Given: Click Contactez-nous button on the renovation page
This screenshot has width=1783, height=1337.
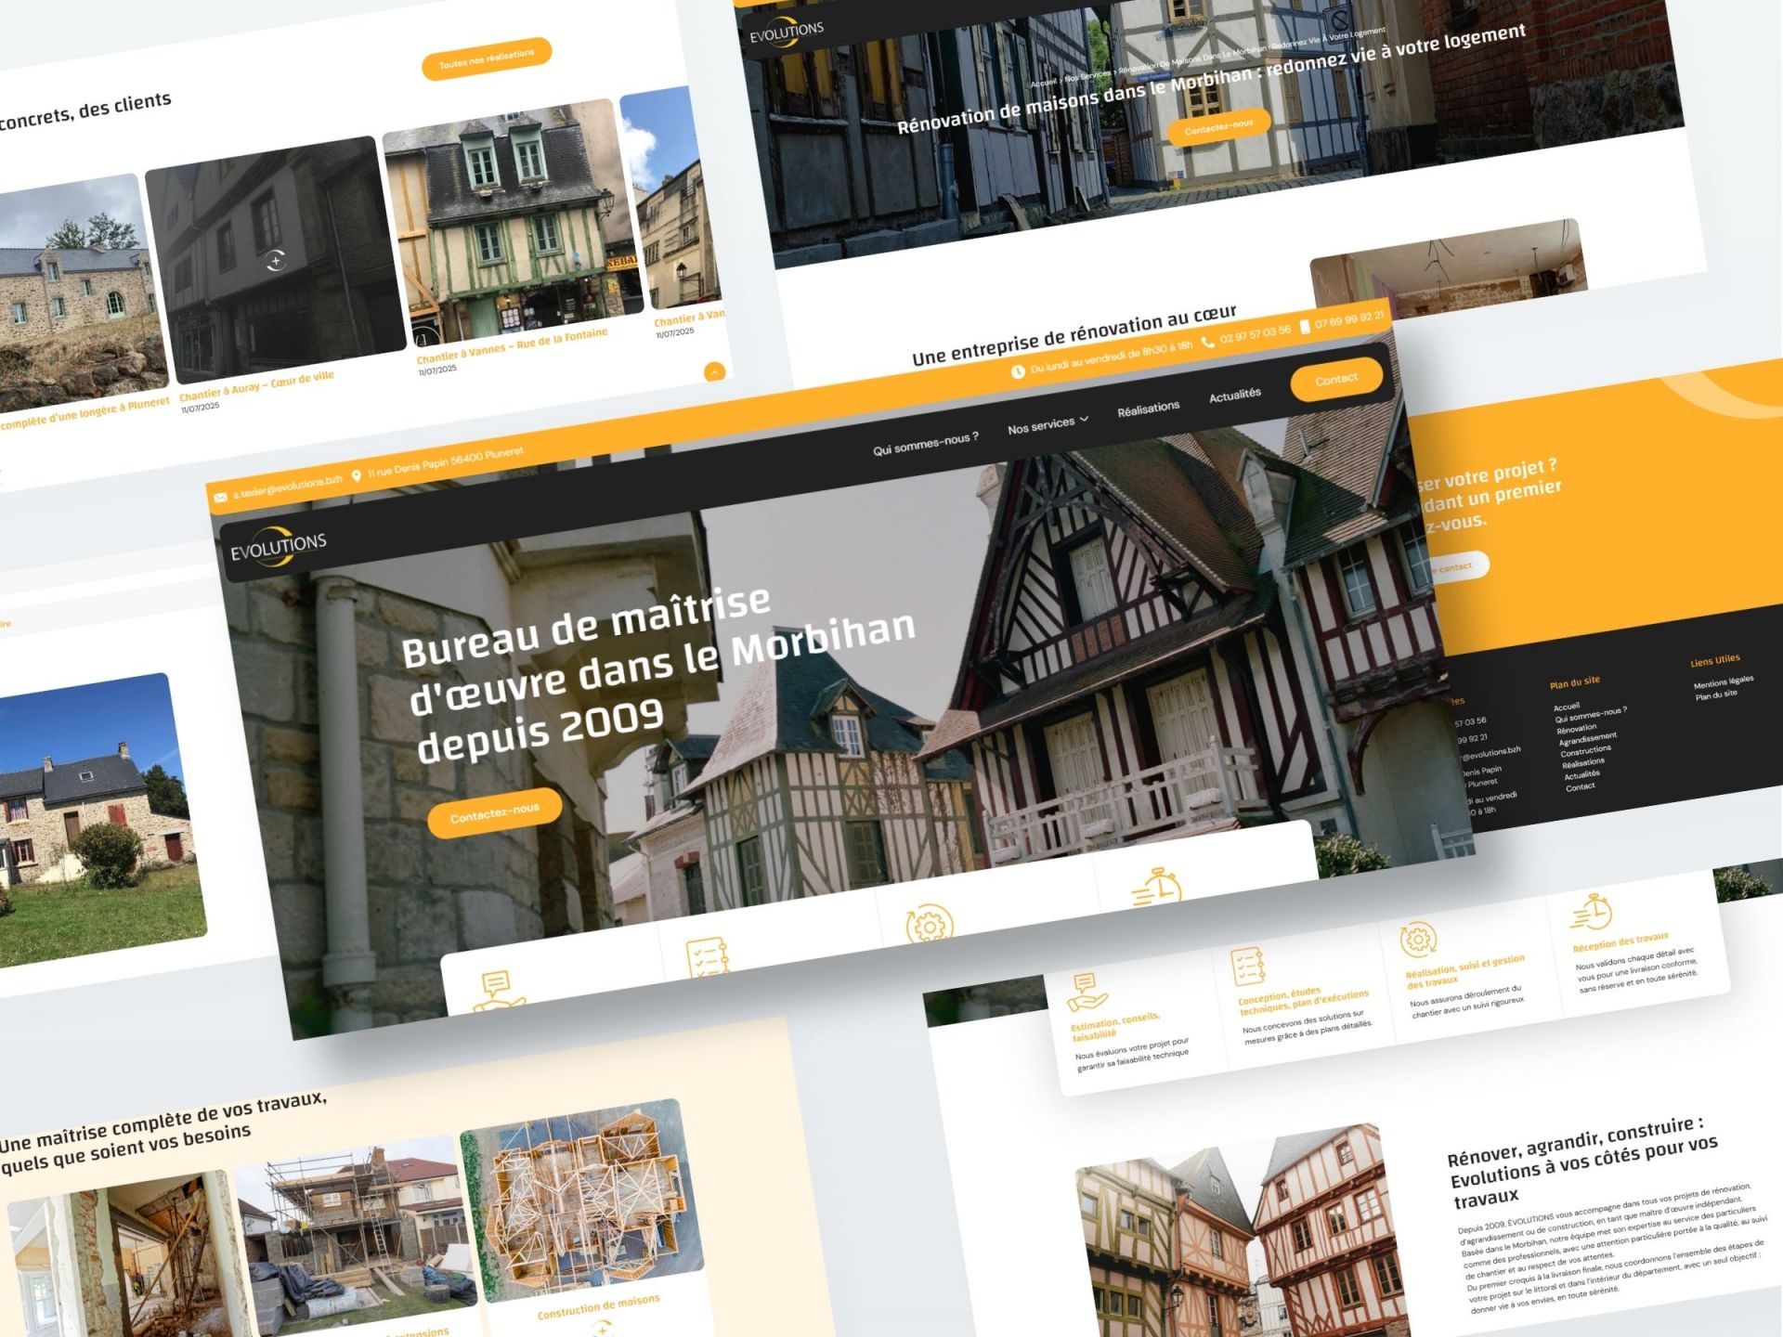Looking at the screenshot, I should [x=1218, y=127].
